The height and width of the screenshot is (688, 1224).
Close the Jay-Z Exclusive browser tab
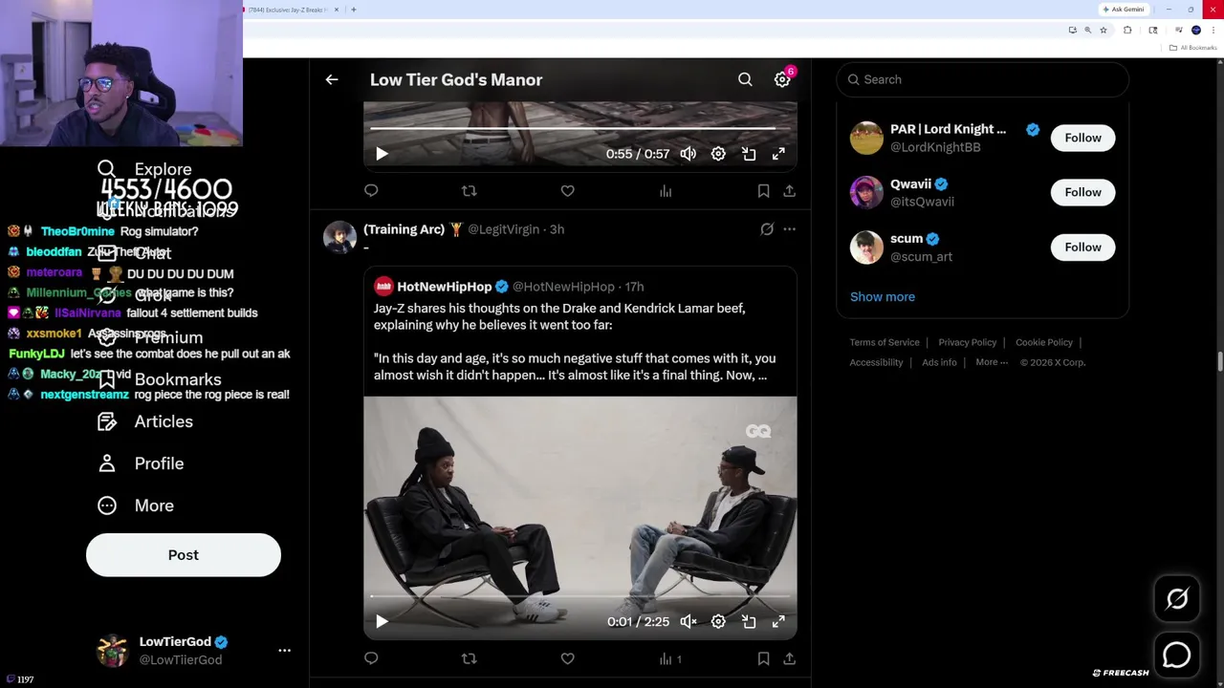pos(336,10)
